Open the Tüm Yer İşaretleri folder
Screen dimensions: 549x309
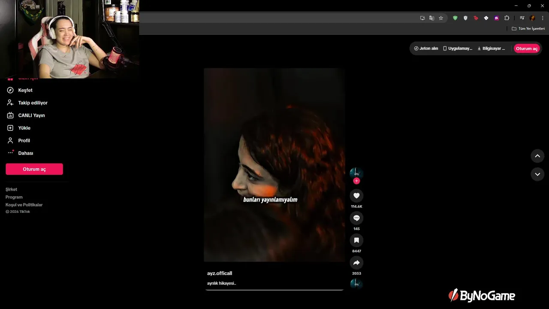point(528,29)
